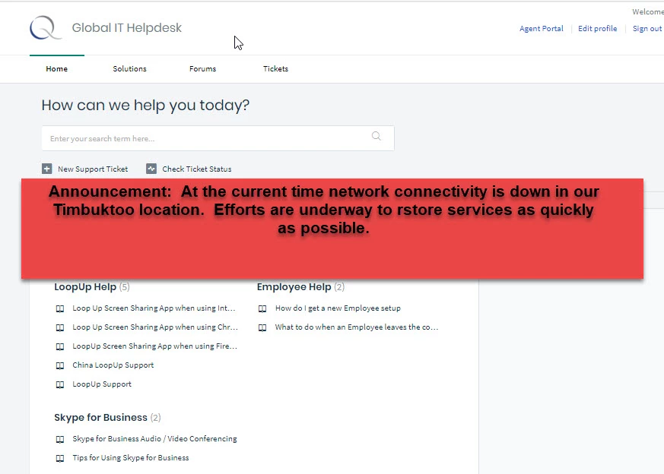Click book icon beside Skype for Business Audio / Video Conferencing
Viewport: 664px width, 474px height.
[60, 439]
